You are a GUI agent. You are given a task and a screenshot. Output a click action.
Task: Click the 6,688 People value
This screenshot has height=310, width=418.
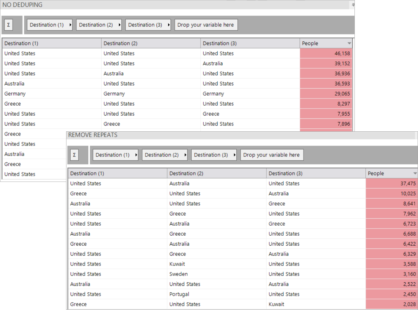(x=409, y=234)
